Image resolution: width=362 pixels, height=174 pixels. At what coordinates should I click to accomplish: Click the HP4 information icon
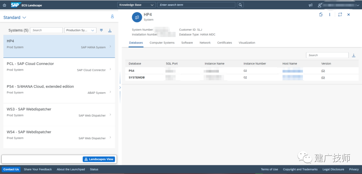click(330, 14)
